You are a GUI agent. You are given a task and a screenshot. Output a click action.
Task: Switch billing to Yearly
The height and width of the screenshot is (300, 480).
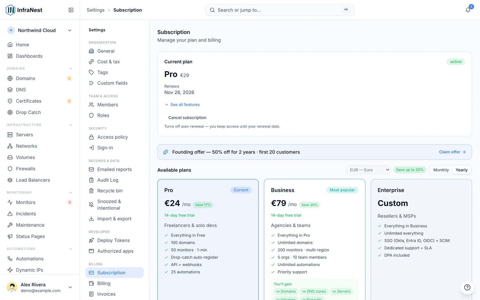click(x=461, y=170)
